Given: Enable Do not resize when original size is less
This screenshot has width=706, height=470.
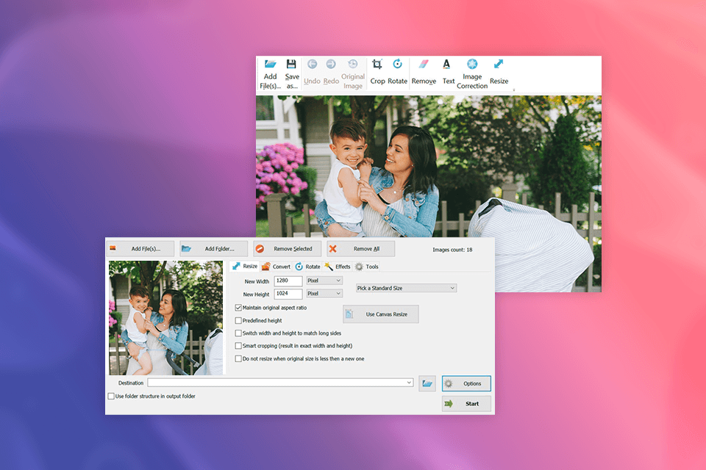Looking at the screenshot, I should click(x=238, y=359).
